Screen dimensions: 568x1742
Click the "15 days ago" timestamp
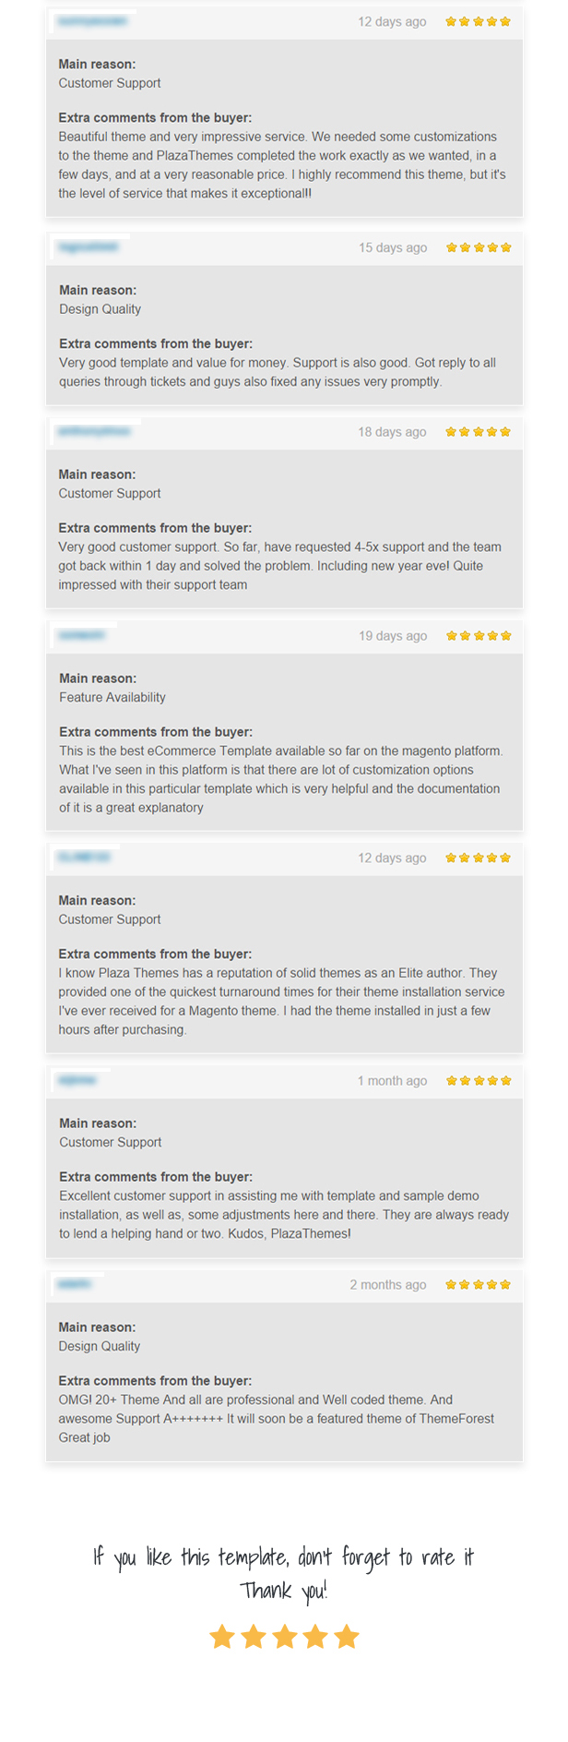tap(393, 247)
